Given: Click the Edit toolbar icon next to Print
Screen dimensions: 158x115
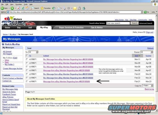Looking at the screenshot, I should [69, 8].
